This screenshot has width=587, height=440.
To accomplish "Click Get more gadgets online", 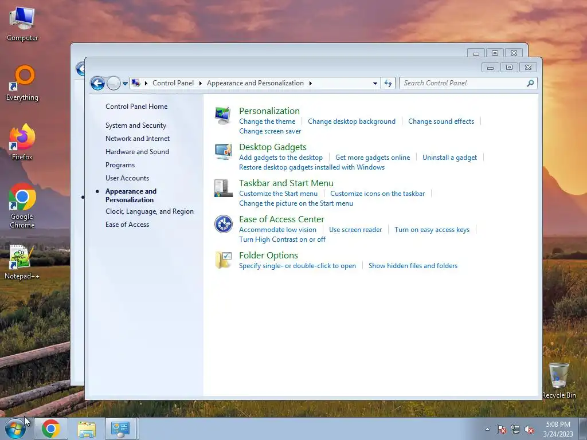I will 373,158.
